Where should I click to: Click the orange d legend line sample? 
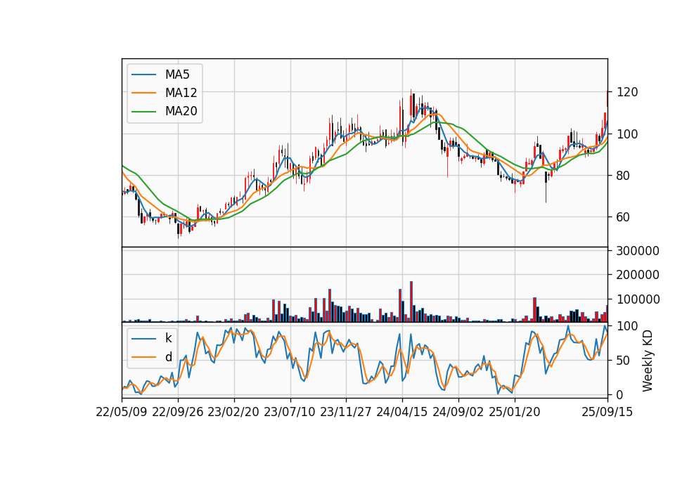[143, 357]
